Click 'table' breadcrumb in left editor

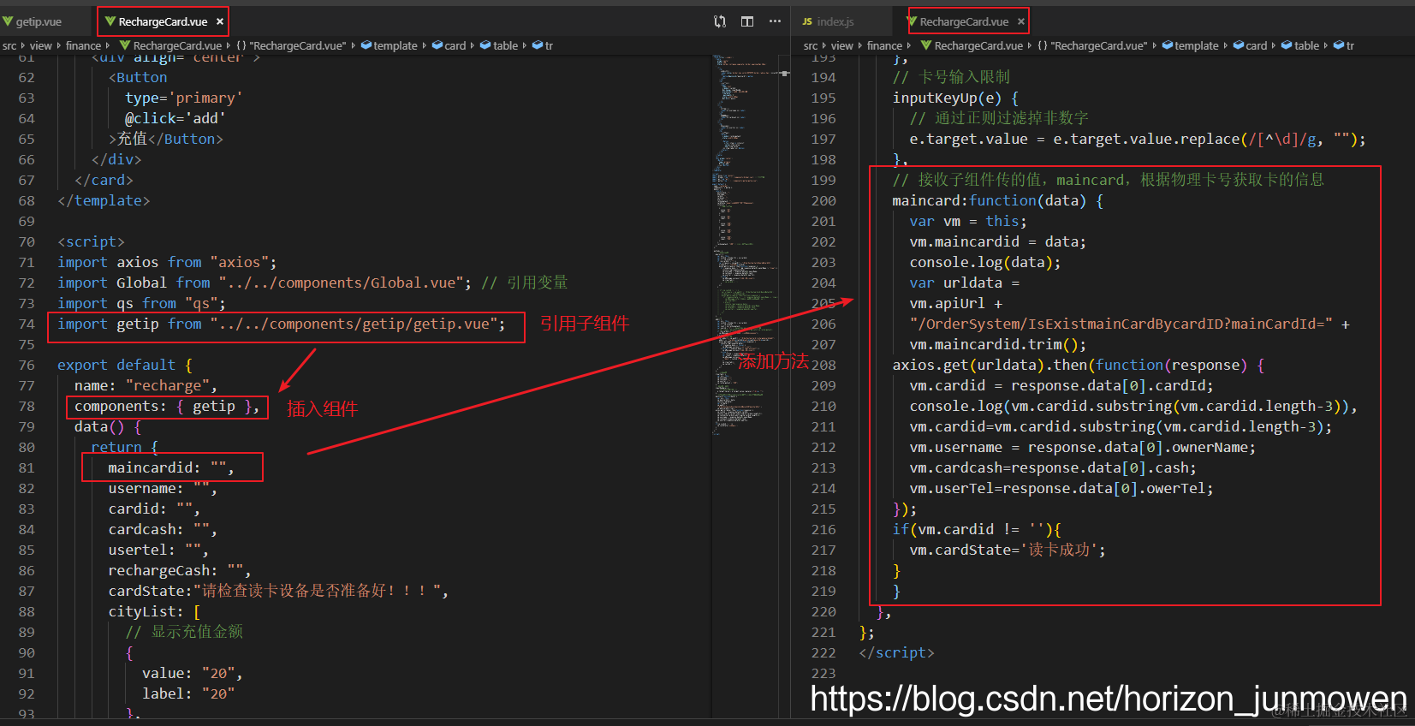coord(505,45)
